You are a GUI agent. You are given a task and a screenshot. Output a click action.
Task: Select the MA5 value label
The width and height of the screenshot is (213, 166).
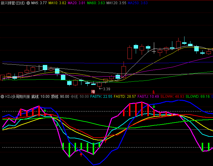(x=39, y=3)
